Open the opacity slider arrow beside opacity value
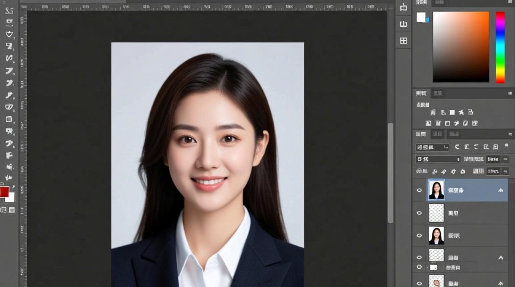 pyautogui.click(x=505, y=159)
